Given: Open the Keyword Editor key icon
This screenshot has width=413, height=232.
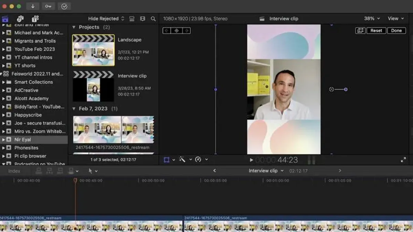Looking at the screenshot, I should [49, 6].
